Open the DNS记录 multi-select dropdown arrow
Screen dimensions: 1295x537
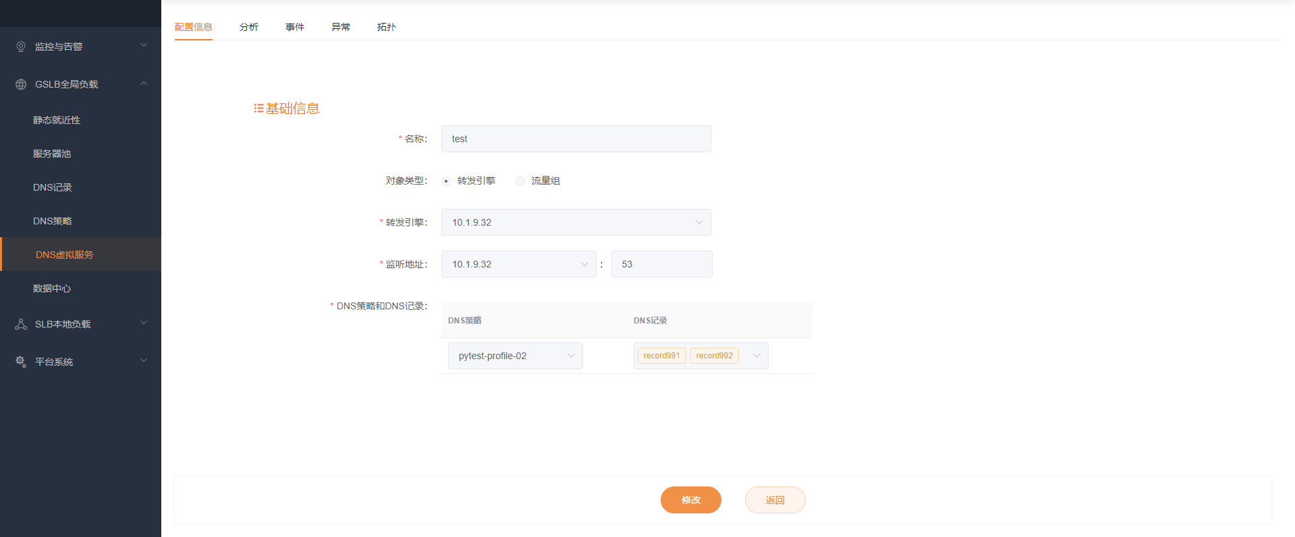(x=756, y=356)
